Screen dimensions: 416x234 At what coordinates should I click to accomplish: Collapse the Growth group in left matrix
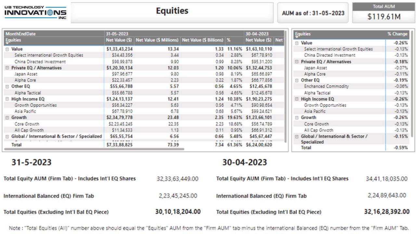point(7,118)
